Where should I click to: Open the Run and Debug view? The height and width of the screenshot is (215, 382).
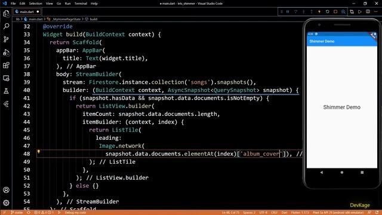click(7, 53)
